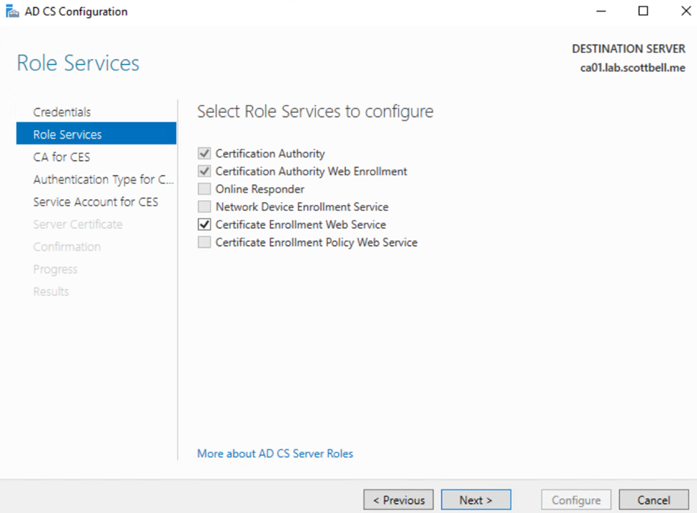Maximize the AD CS Configuration window
The width and height of the screenshot is (697, 513).
643,11
